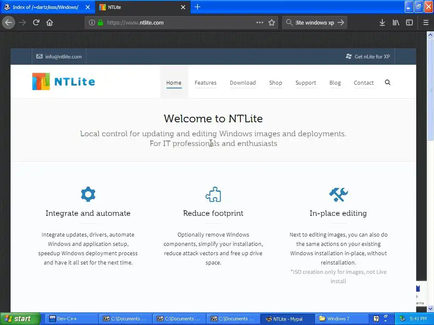Click the tools icon for In-place editing

(338, 195)
